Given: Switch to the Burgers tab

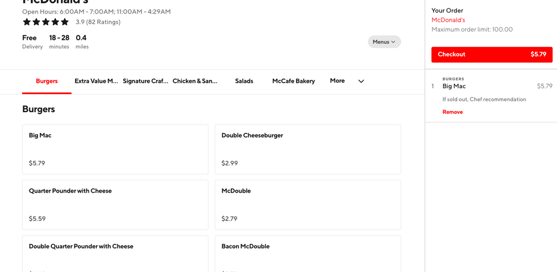Looking at the screenshot, I should point(47,81).
